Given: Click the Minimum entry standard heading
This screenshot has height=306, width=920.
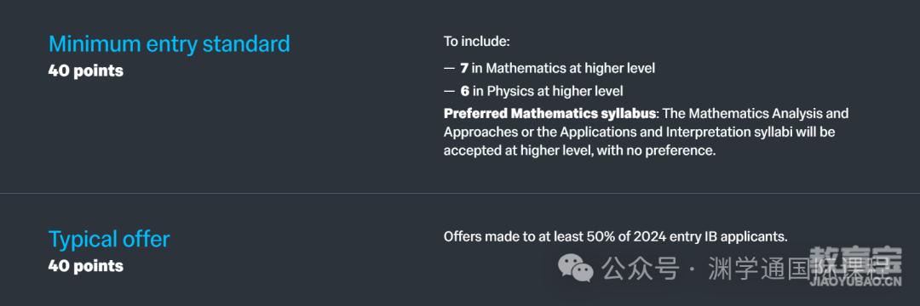Looking at the screenshot, I should [169, 44].
